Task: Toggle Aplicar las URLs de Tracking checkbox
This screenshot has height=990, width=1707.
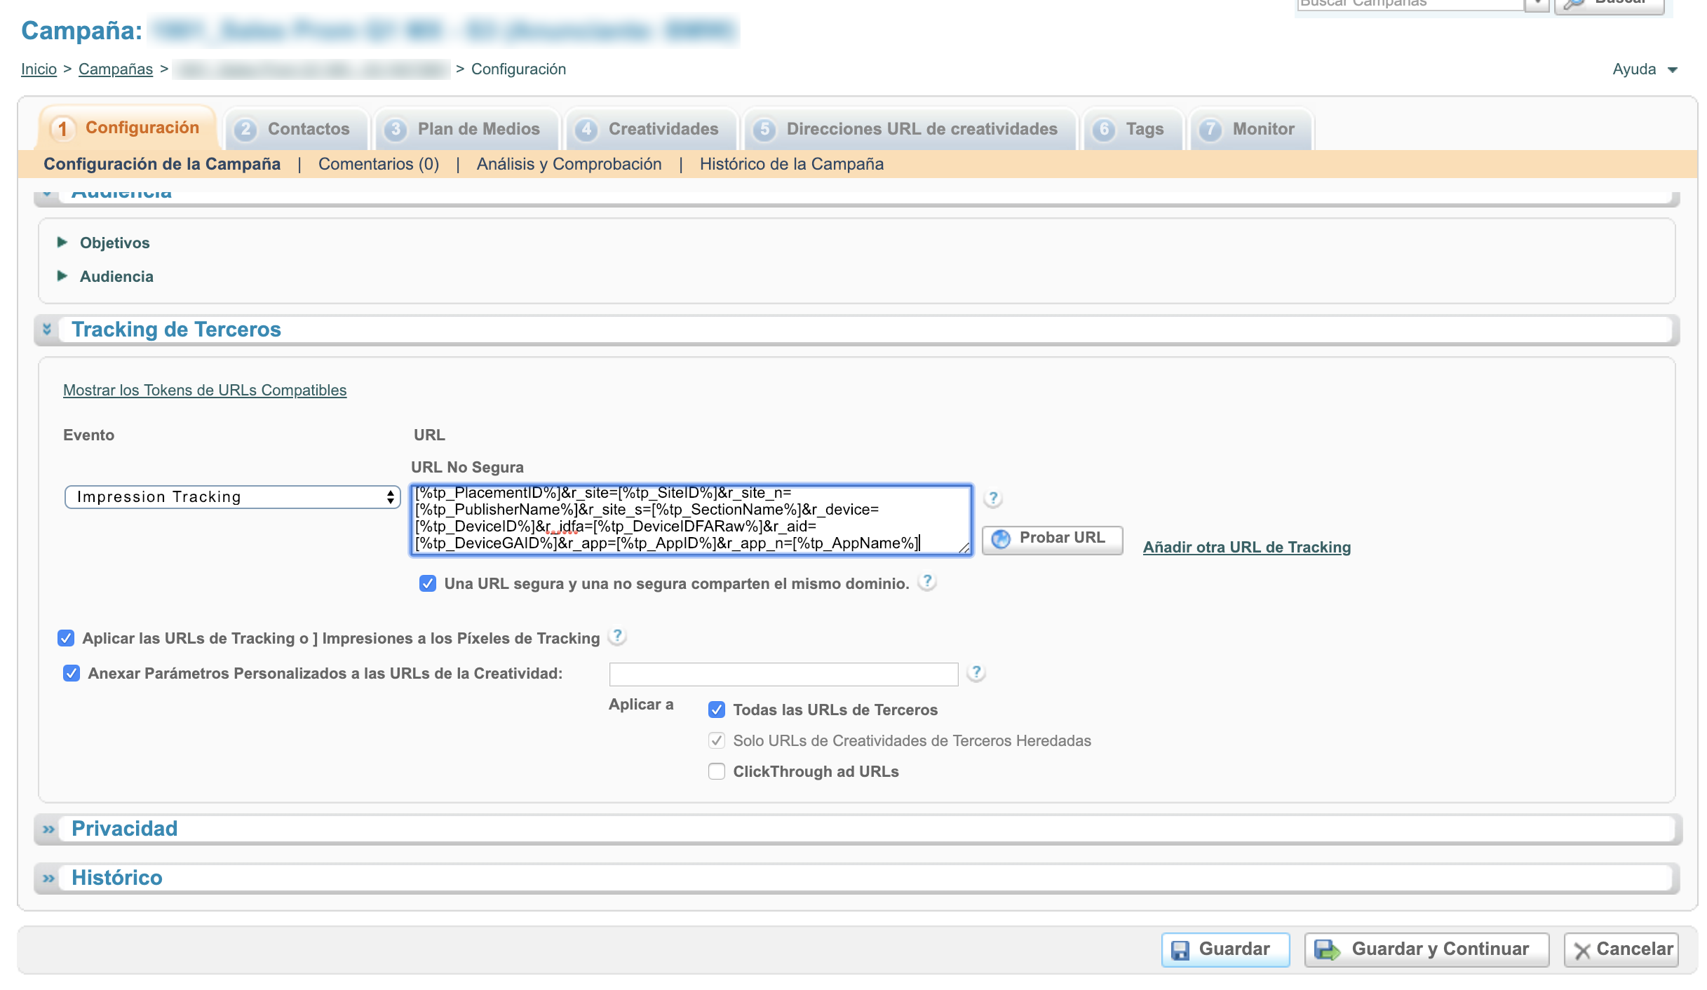Action: (66, 638)
